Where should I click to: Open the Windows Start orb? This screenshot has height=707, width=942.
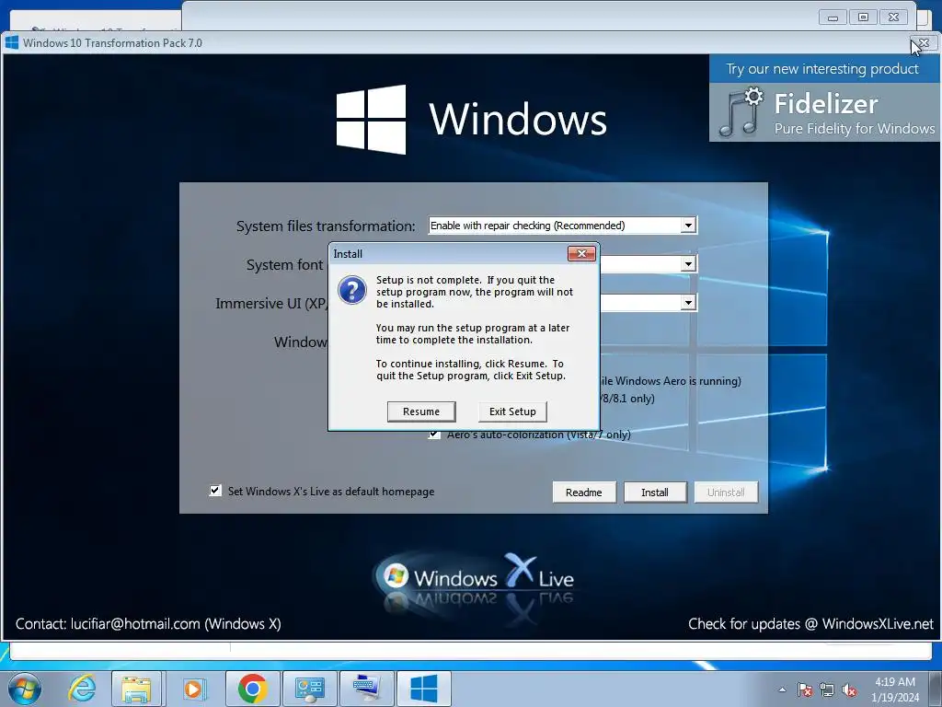click(x=24, y=689)
